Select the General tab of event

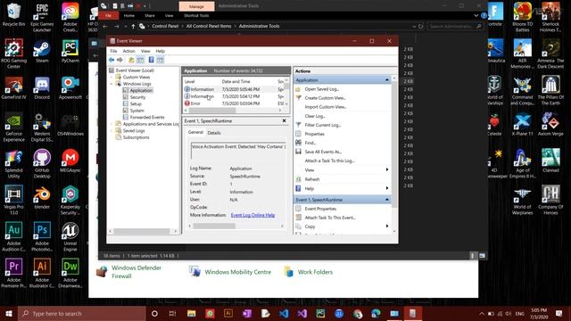tap(195, 133)
